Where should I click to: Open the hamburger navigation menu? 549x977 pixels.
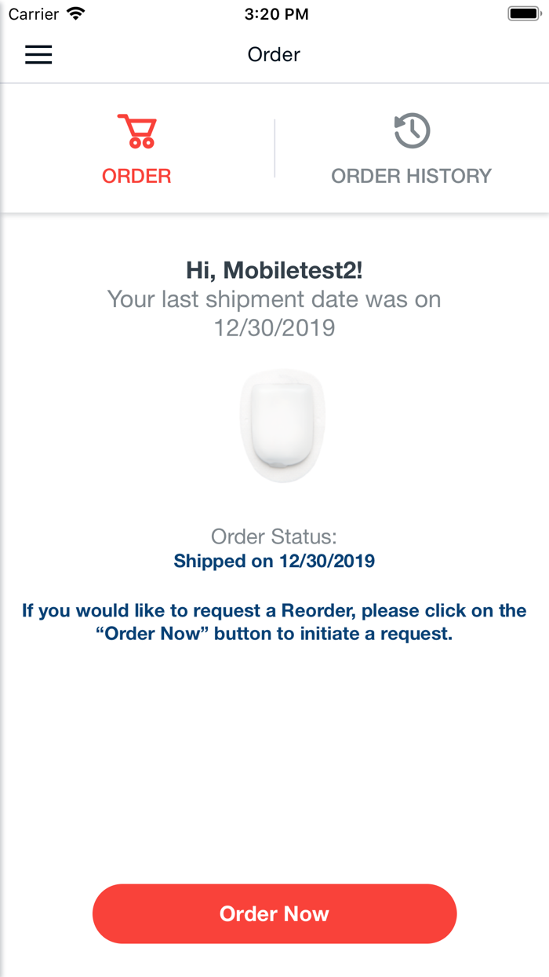click(38, 54)
